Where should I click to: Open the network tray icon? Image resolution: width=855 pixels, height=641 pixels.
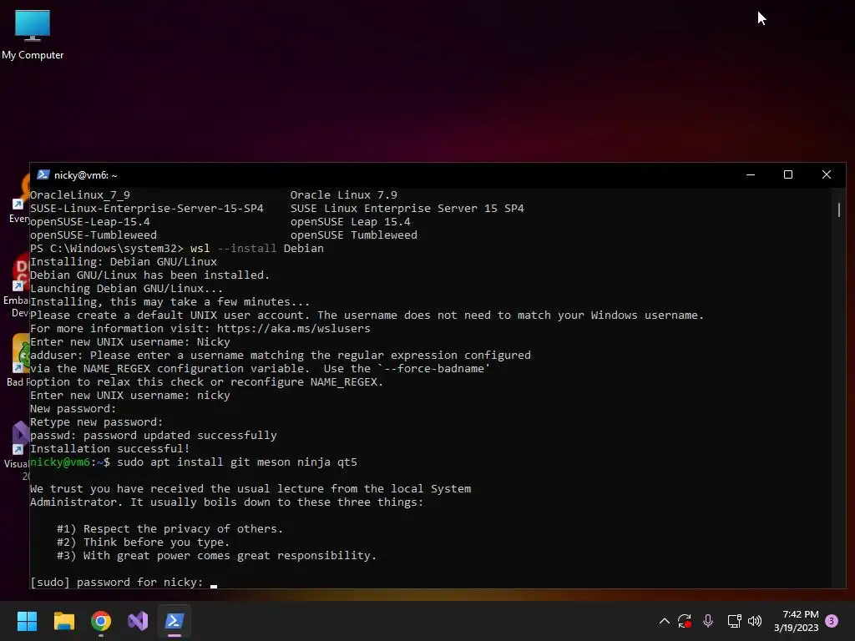(734, 621)
